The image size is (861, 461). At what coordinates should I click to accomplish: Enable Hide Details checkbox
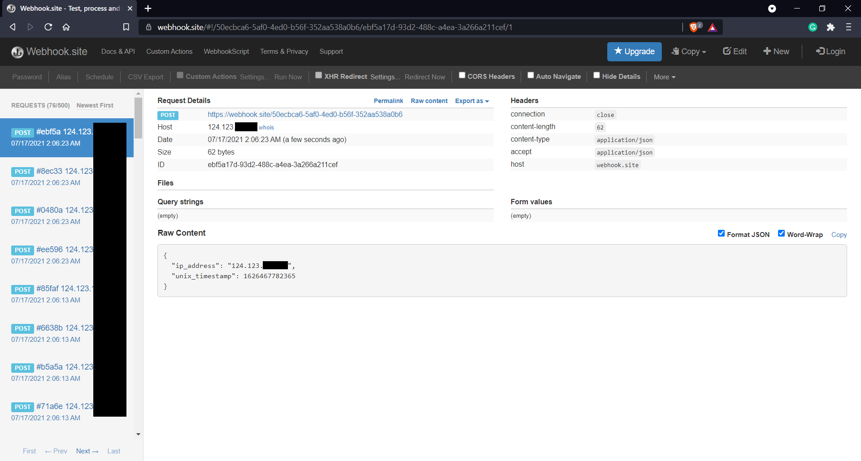pyautogui.click(x=596, y=75)
